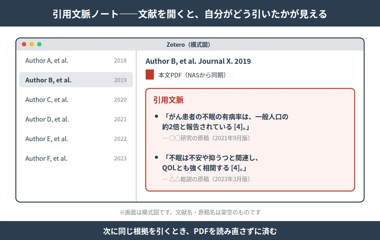Image resolution: width=380 pixels, height=240 pixels.
Task: Select the Author B, et al. entry
Action: click(x=76, y=80)
